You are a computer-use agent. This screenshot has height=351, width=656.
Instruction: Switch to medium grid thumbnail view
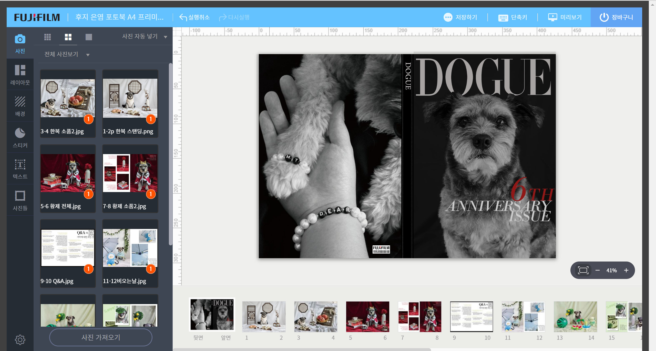click(68, 37)
